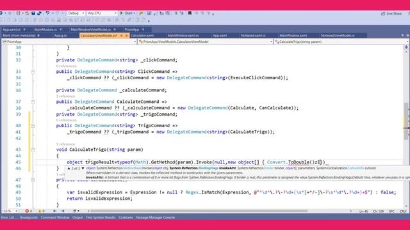
Task: Click '0 references' CodeLens above TrigoCommand
Action: coord(67,120)
